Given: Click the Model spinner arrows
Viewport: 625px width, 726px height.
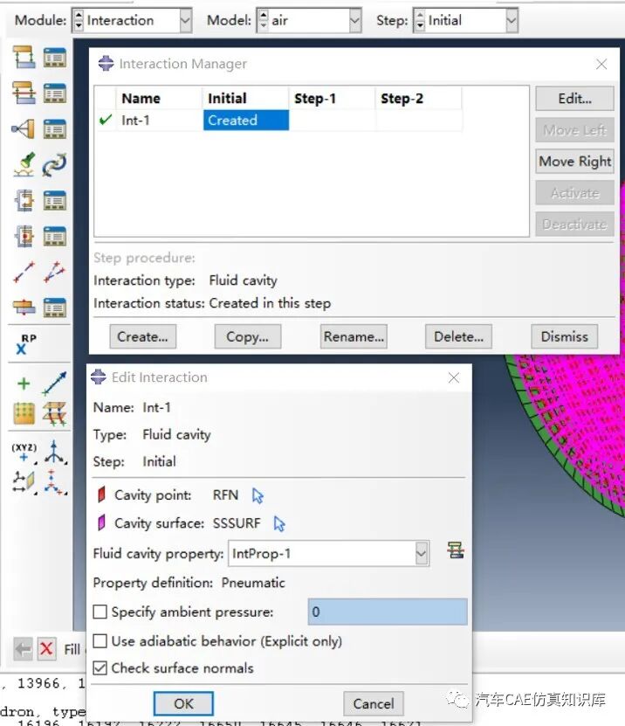Looking at the screenshot, I should pos(264,20).
